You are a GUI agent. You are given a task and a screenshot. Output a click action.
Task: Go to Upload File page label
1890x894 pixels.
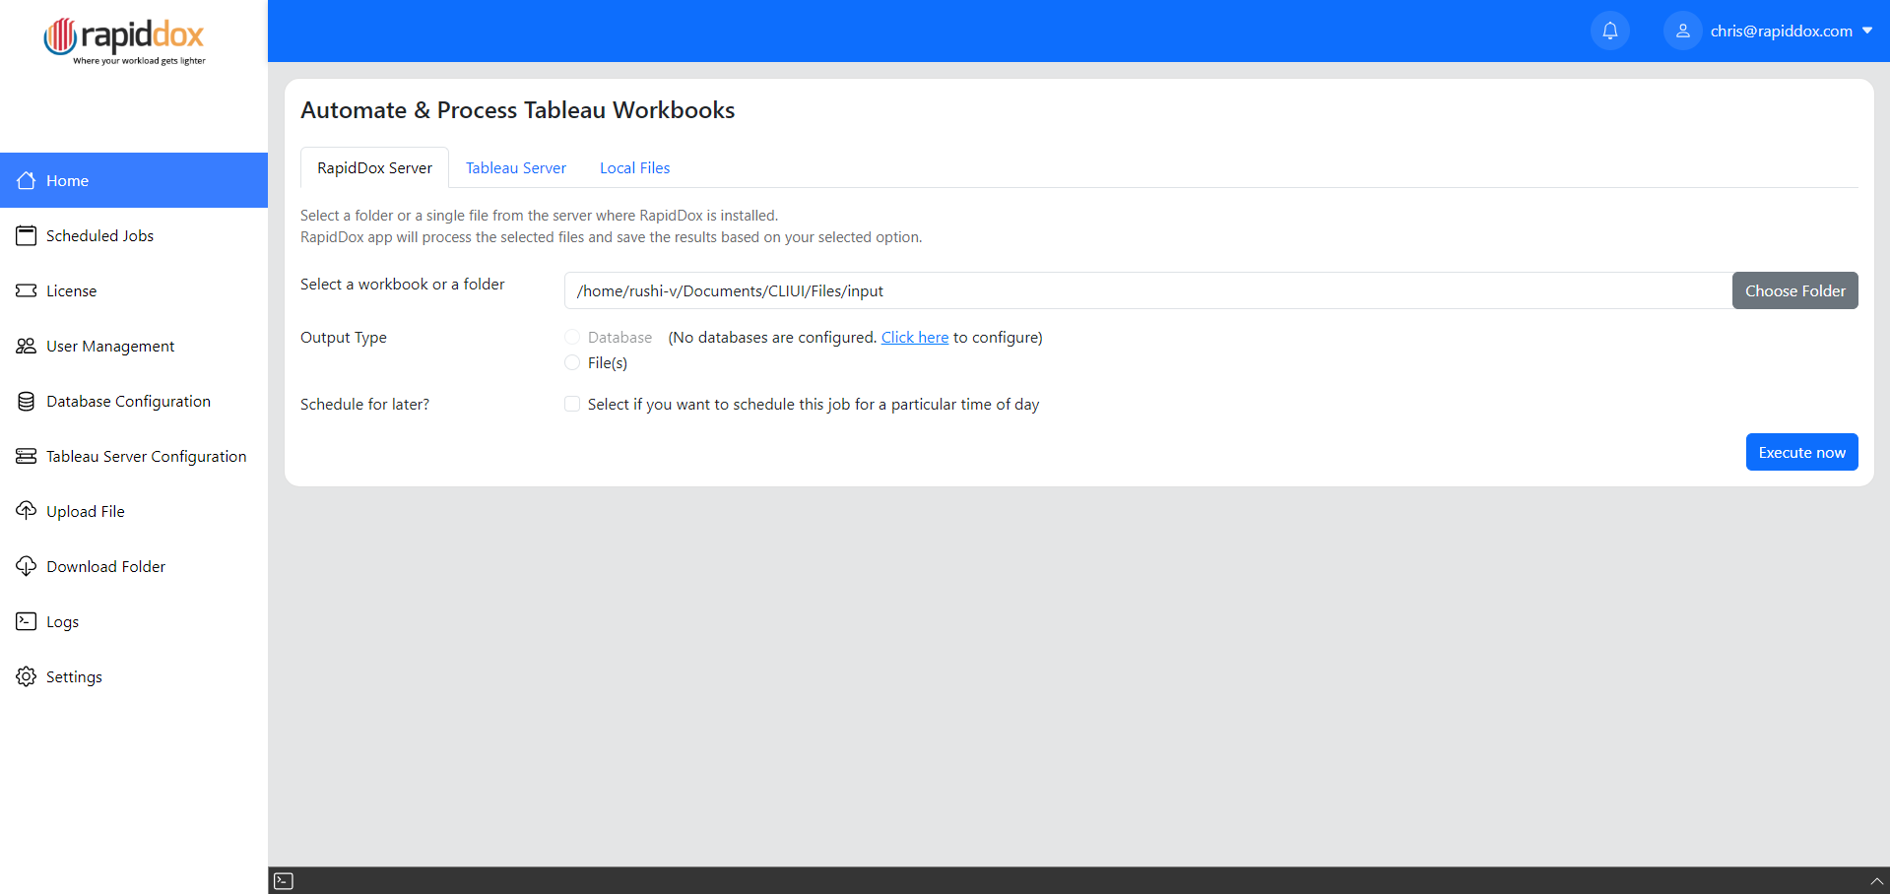[86, 511]
